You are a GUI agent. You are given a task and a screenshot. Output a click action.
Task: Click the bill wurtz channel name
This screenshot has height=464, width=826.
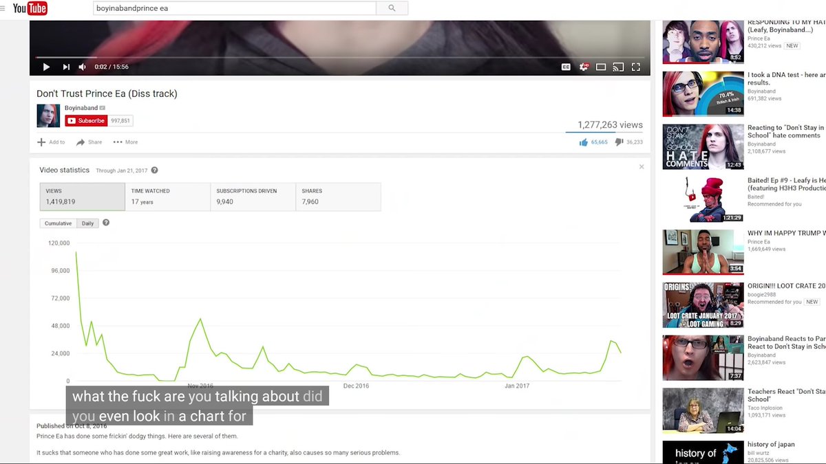point(758,452)
